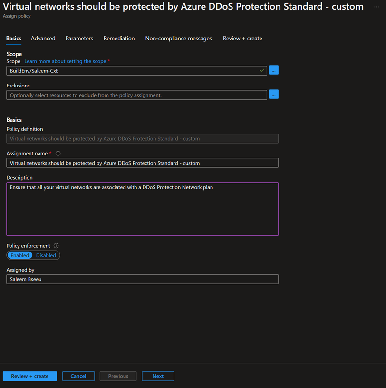Click the Policy definition field
The height and width of the screenshot is (388, 386).
click(x=142, y=138)
